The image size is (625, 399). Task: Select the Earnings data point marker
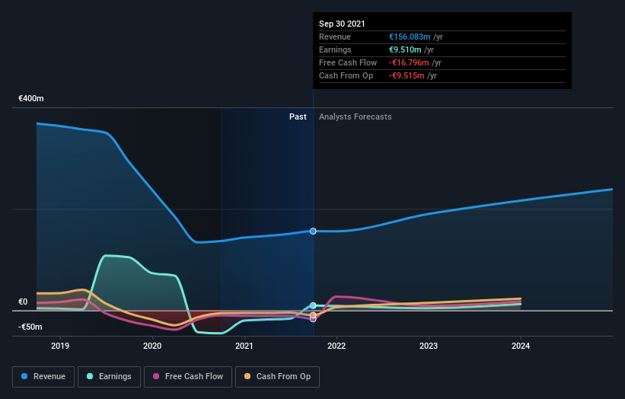pyautogui.click(x=313, y=306)
